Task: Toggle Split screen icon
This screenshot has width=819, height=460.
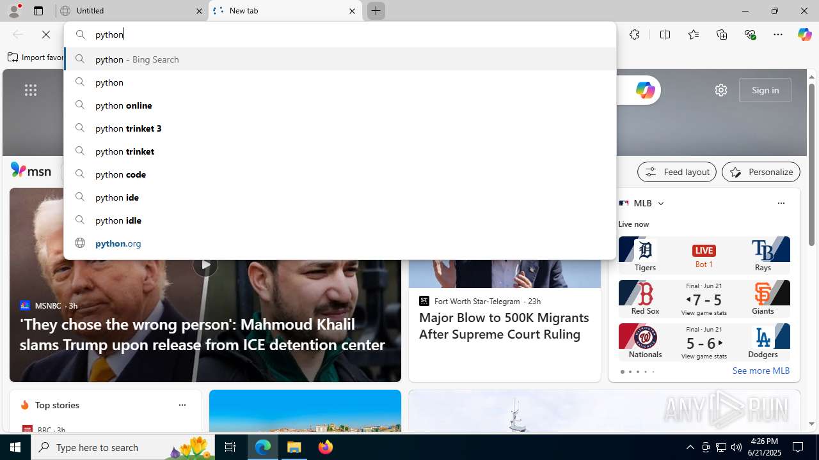Action: coord(665,34)
